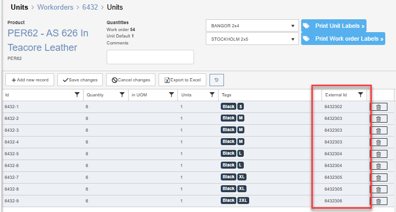Open the STOCKHOLM 2x5 dropdown
Viewport: 396px width, 212px height.
click(x=252, y=39)
